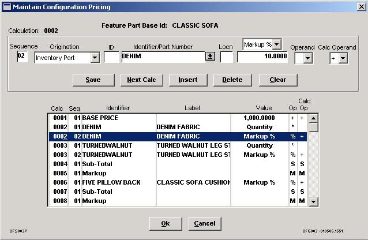This screenshot has height=240, width=368.
Task: Select the 0007 Sub-Total row
Action: (178, 192)
